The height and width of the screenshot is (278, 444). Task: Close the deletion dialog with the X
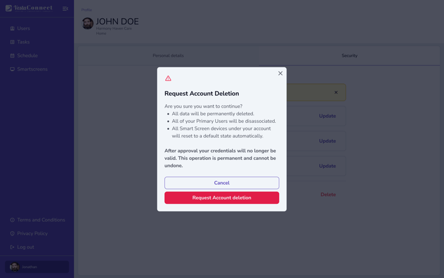[280, 74]
